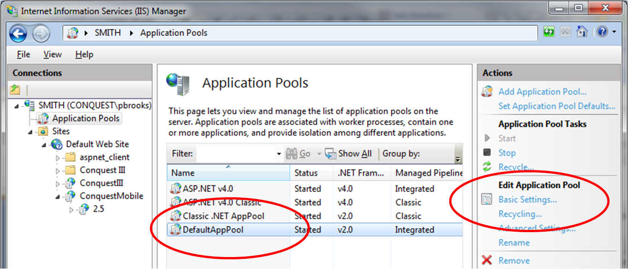
Task: Select Application Pools in Connections tree
Action: pyautogui.click(x=86, y=118)
